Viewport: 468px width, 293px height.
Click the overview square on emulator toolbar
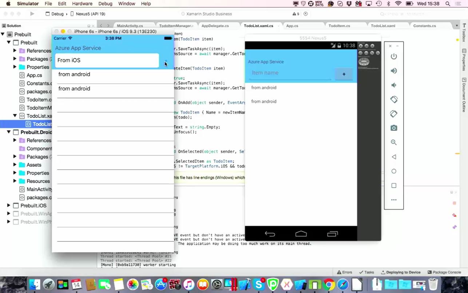[x=394, y=186]
